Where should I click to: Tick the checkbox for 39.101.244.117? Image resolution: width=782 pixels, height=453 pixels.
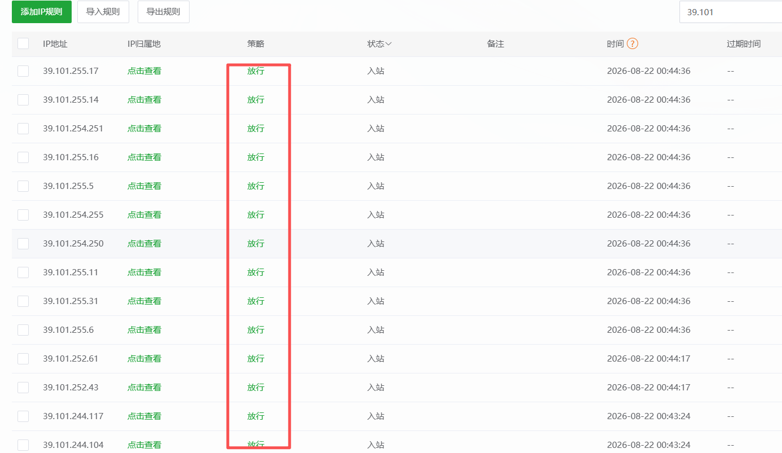pyautogui.click(x=23, y=416)
